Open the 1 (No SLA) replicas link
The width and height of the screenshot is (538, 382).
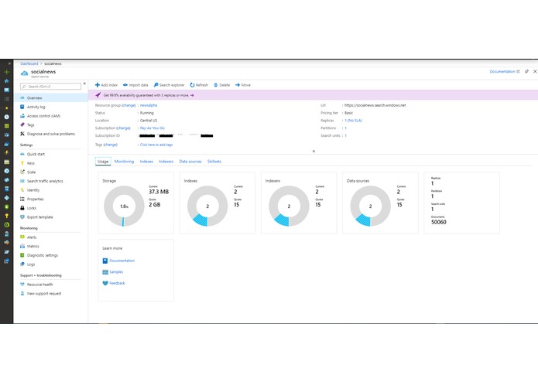(353, 121)
